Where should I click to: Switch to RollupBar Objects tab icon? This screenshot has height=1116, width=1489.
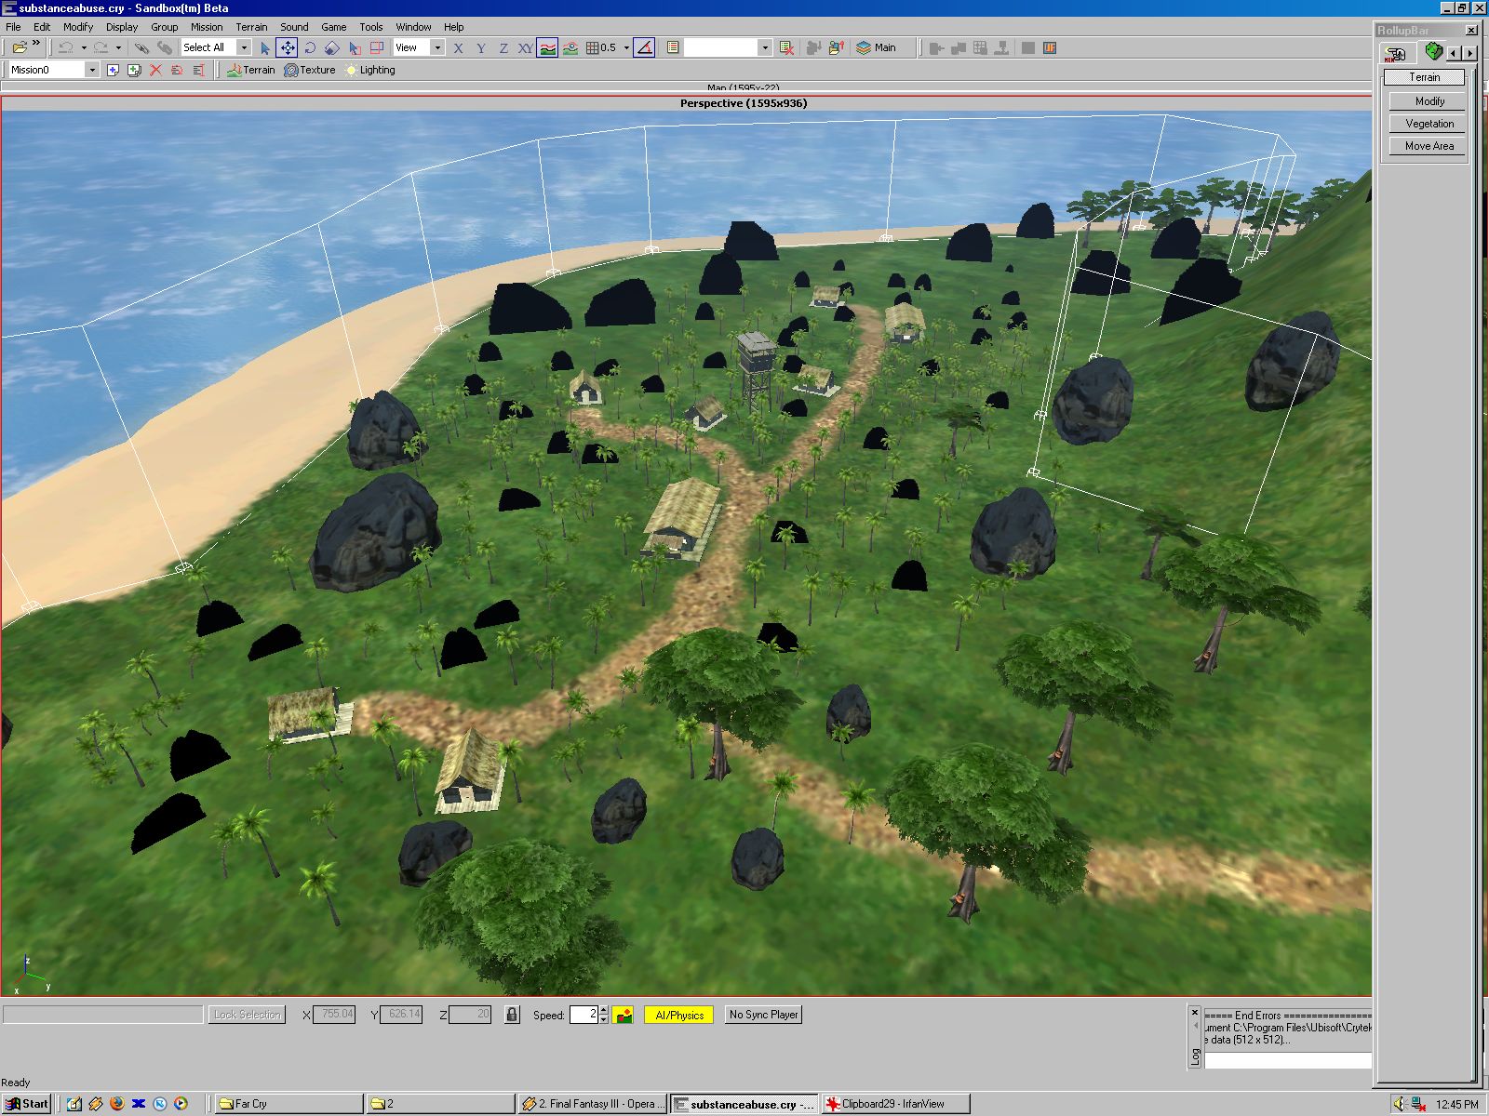pos(1395,53)
